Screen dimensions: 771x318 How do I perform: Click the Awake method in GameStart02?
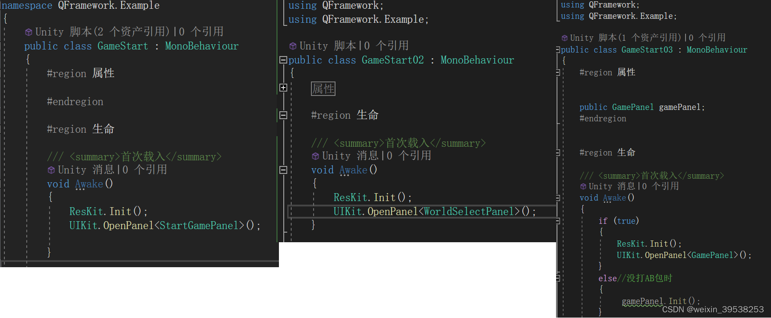(x=353, y=170)
